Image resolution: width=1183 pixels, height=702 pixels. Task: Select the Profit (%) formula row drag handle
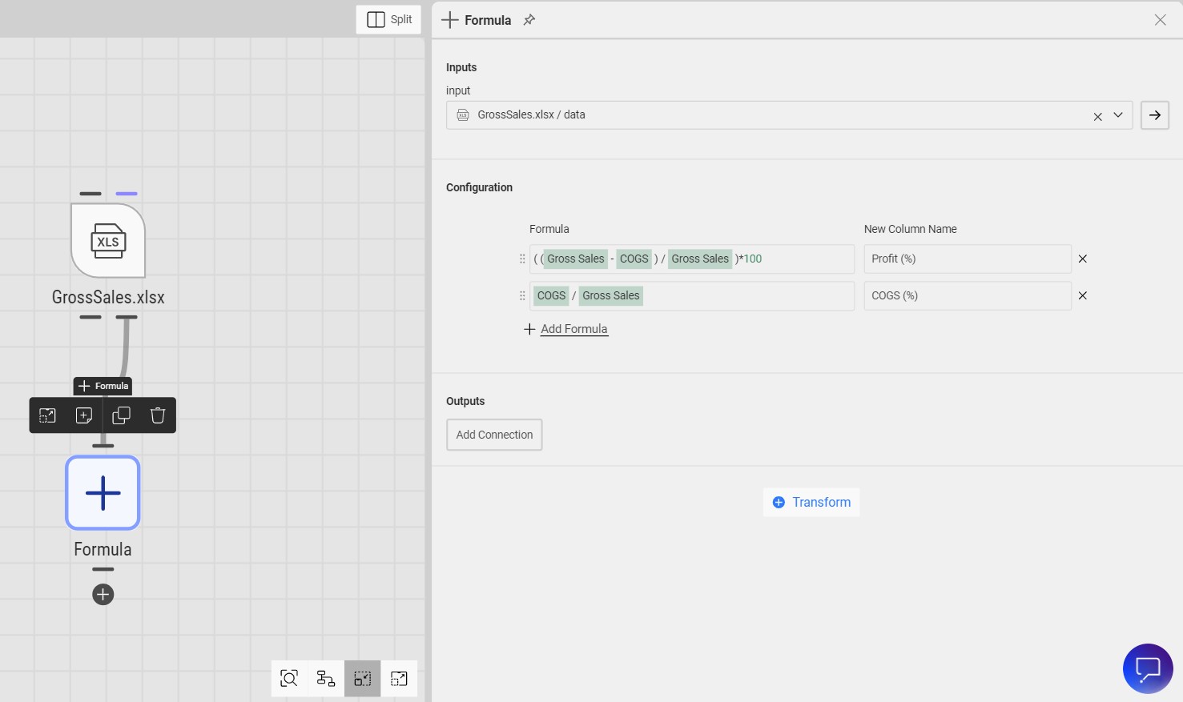(521, 259)
